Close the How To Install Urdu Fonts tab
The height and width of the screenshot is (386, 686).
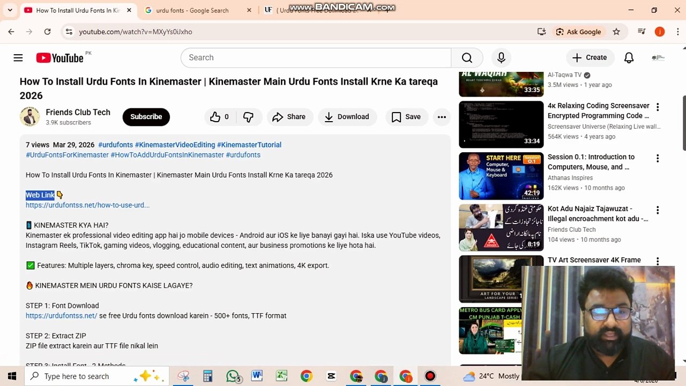click(x=129, y=10)
